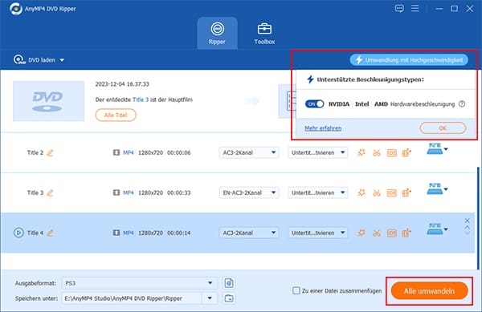
Task: Open the Title 3 link in Hauptfilm text
Action: [x=141, y=99]
